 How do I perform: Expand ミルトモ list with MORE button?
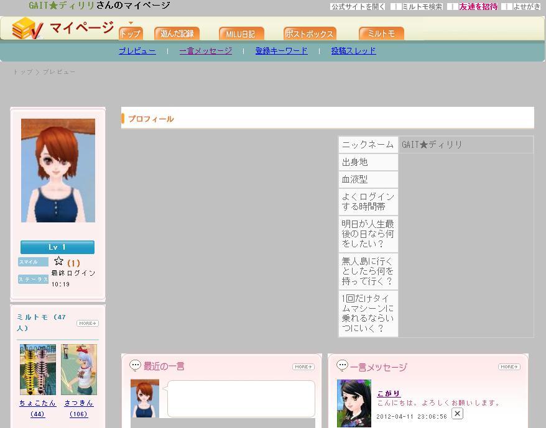[x=88, y=324]
